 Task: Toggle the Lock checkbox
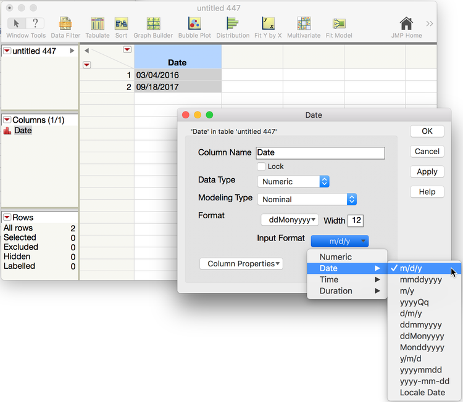point(261,166)
